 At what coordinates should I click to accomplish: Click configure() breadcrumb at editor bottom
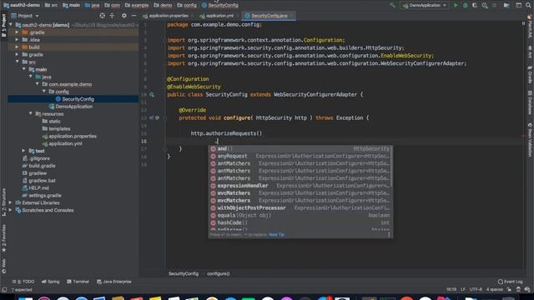point(219,273)
